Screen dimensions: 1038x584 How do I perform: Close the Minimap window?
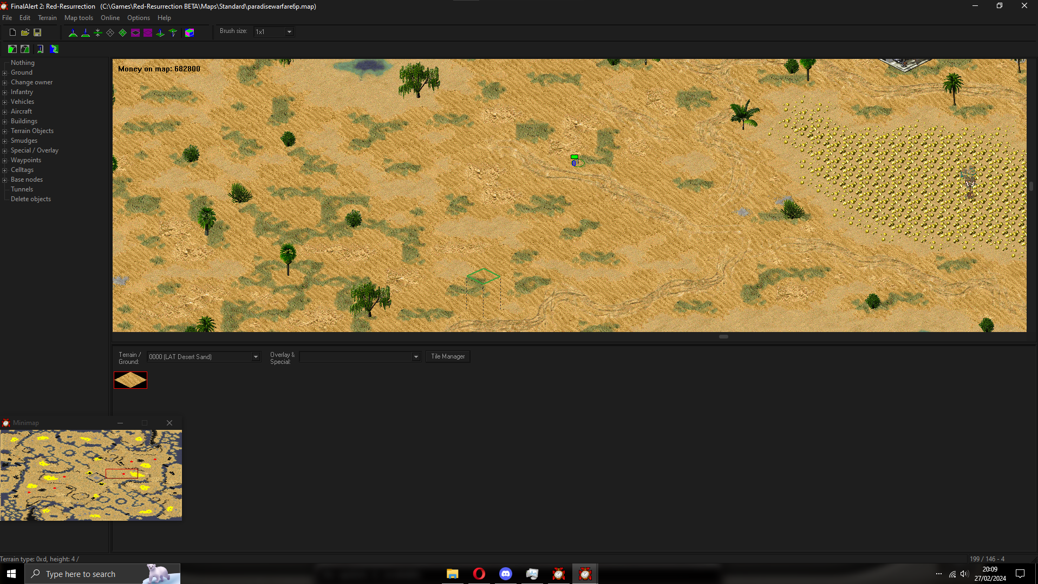(x=169, y=423)
